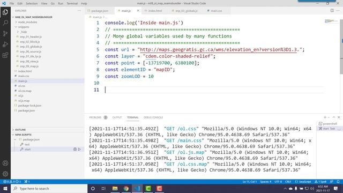Open the Terminal menu
Viewport: 343px width, 193px height.
72,3
